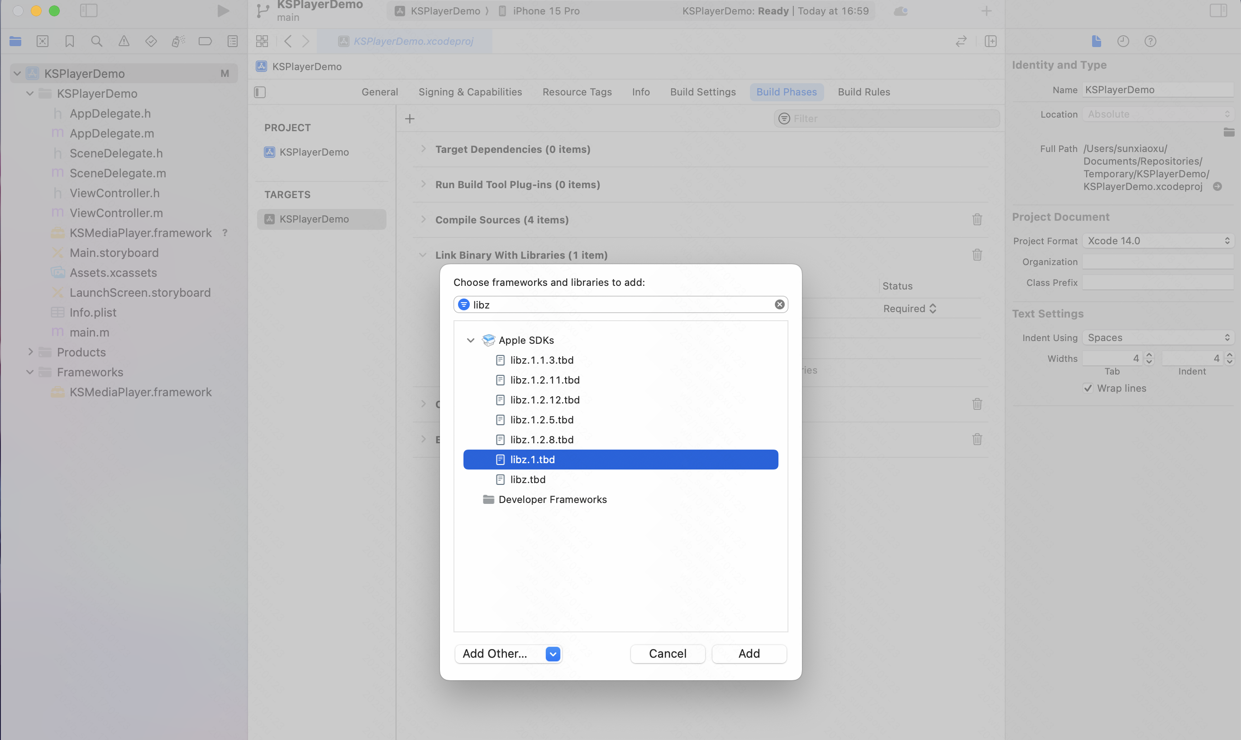Collapse the Apple SDKs group
1241x740 pixels.
click(x=470, y=340)
